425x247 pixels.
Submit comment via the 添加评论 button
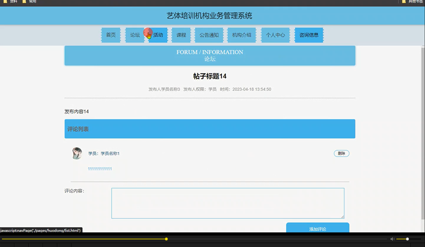[x=317, y=229]
